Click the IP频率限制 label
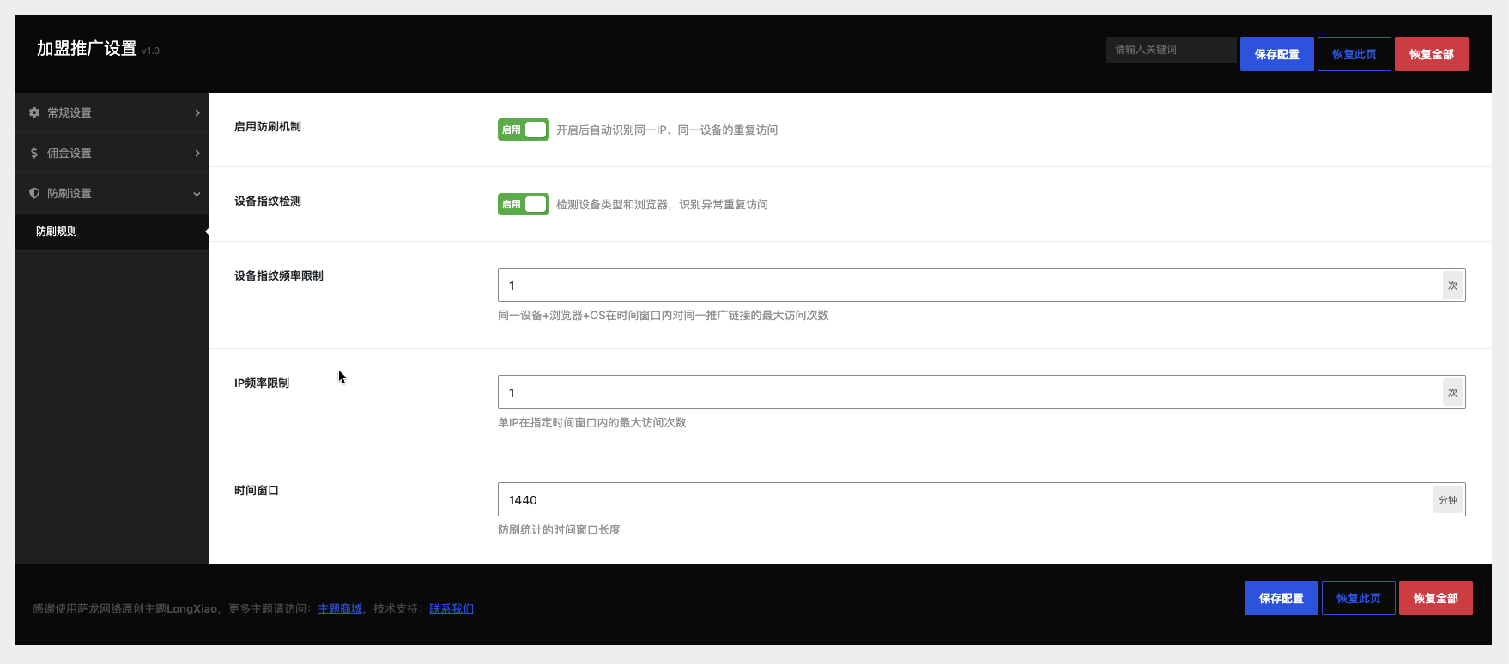Image resolution: width=1509 pixels, height=664 pixels. pos(262,383)
